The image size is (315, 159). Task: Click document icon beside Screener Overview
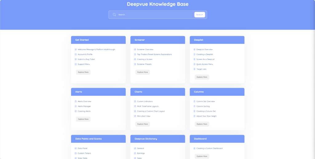[135, 49]
